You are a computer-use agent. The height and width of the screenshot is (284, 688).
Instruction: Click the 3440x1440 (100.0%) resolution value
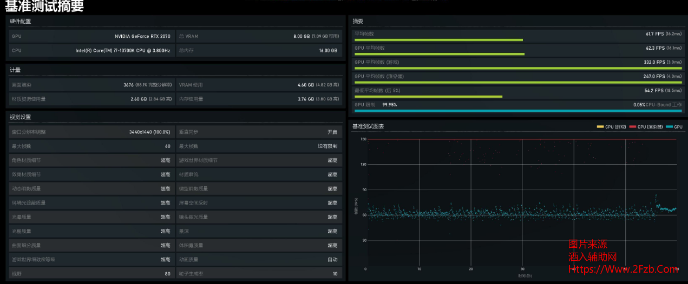tap(149, 132)
